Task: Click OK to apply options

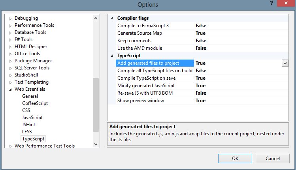Action: tap(235, 159)
